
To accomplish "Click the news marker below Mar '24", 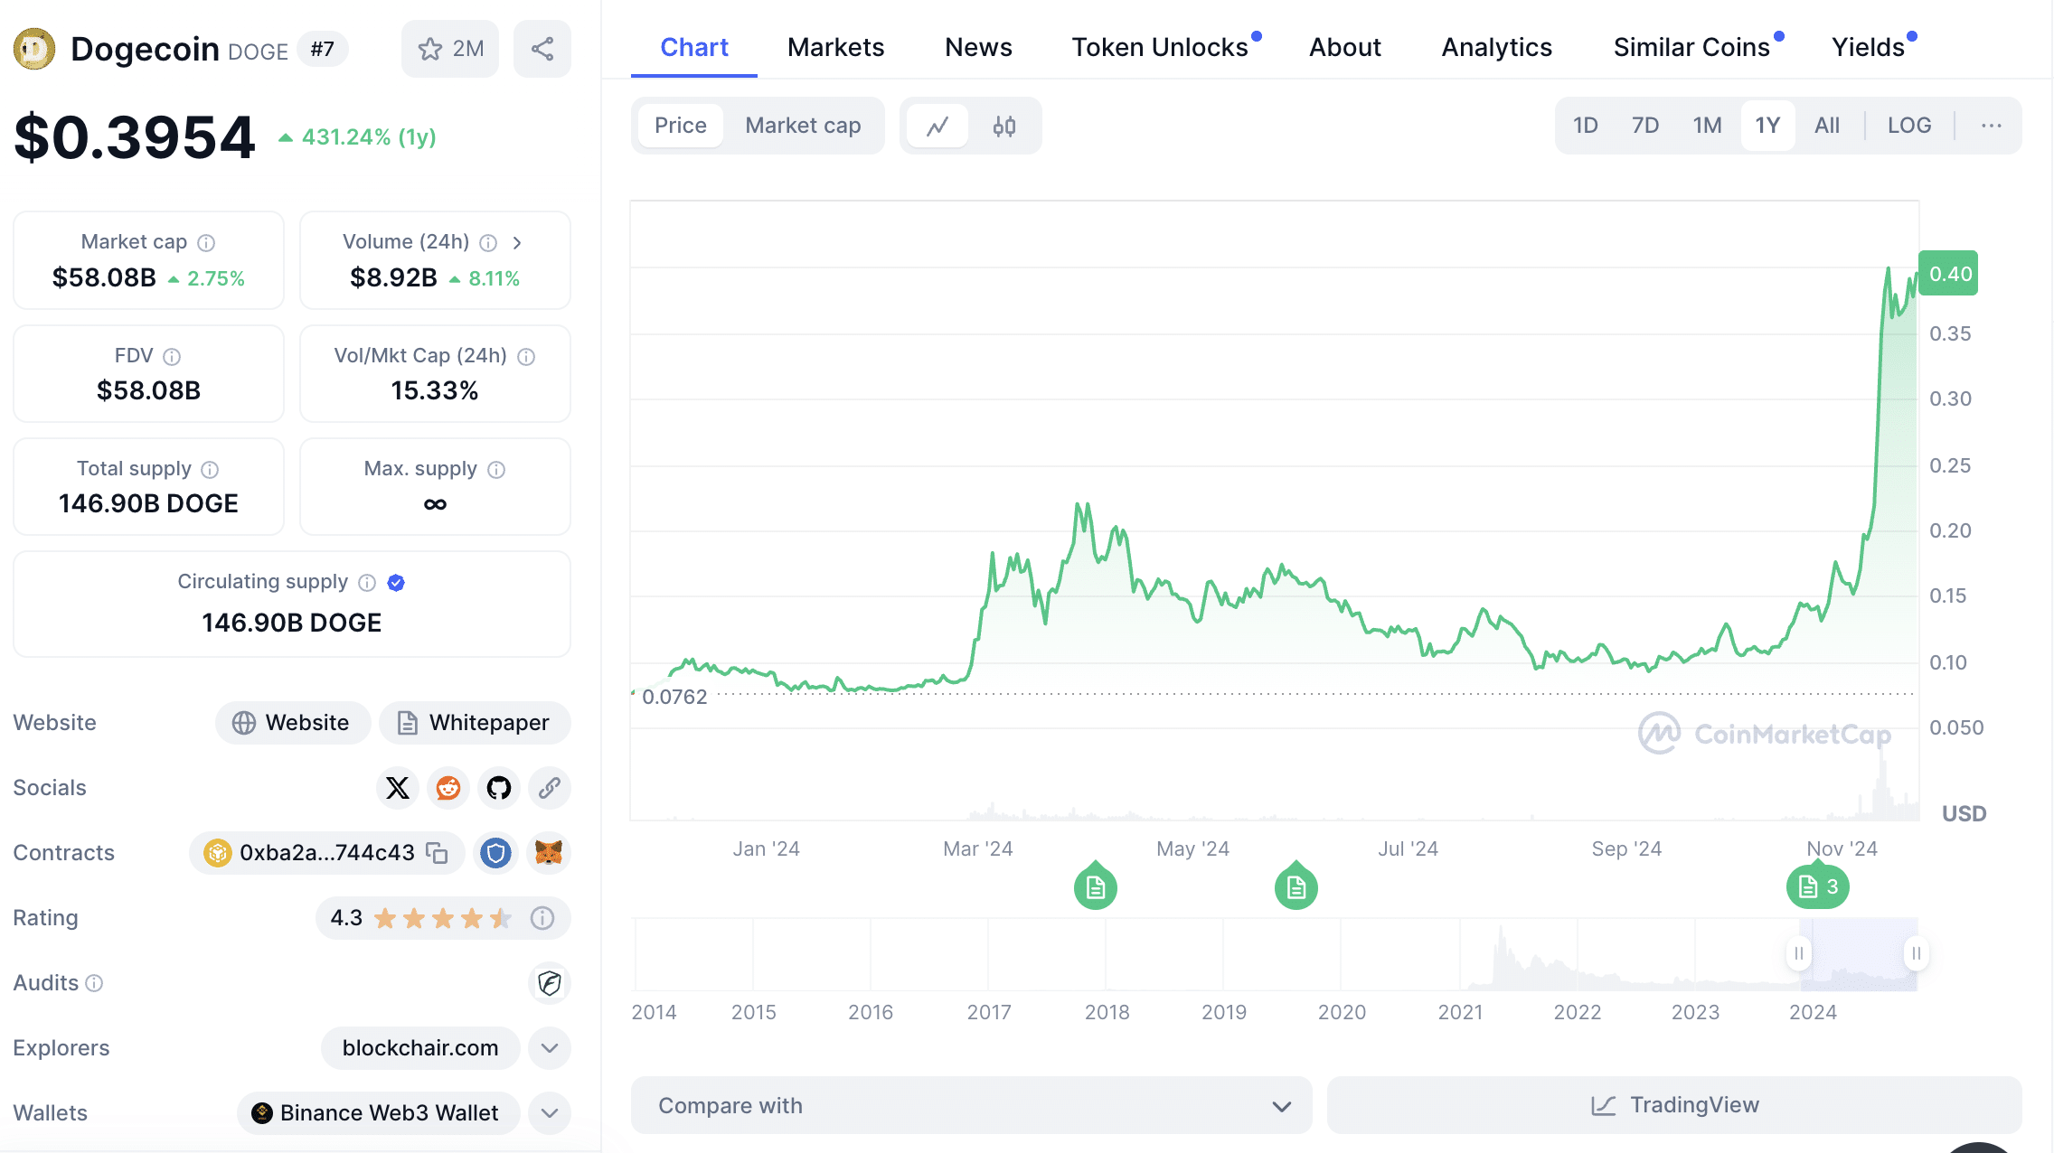I will [1096, 886].
